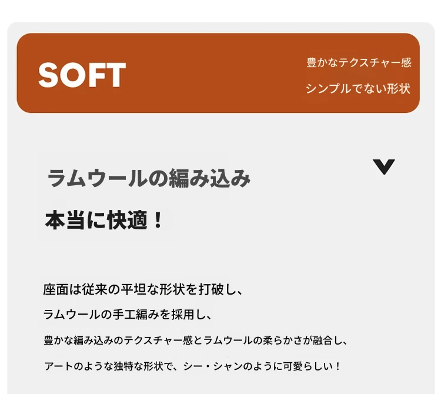Click the exclamation mark after 本当に快適

(158, 220)
